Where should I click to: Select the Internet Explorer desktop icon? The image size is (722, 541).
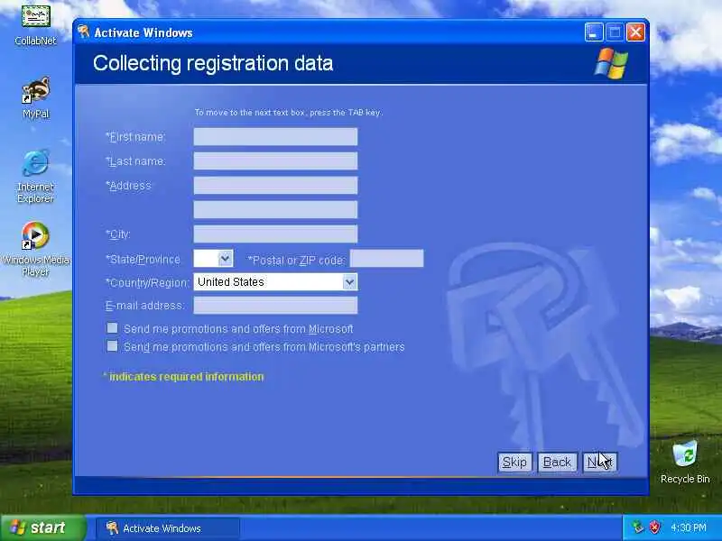point(35,176)
